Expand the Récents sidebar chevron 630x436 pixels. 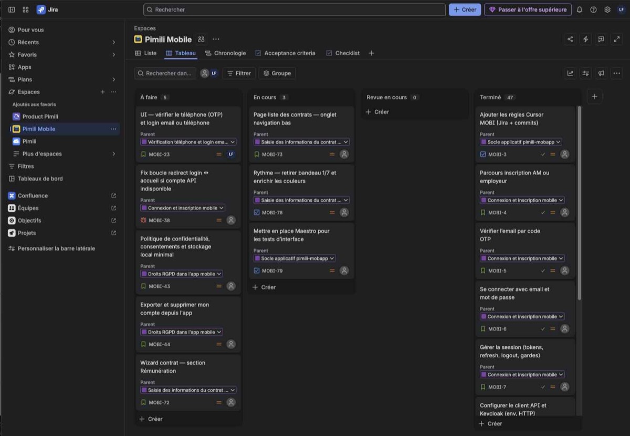[114, 42]
